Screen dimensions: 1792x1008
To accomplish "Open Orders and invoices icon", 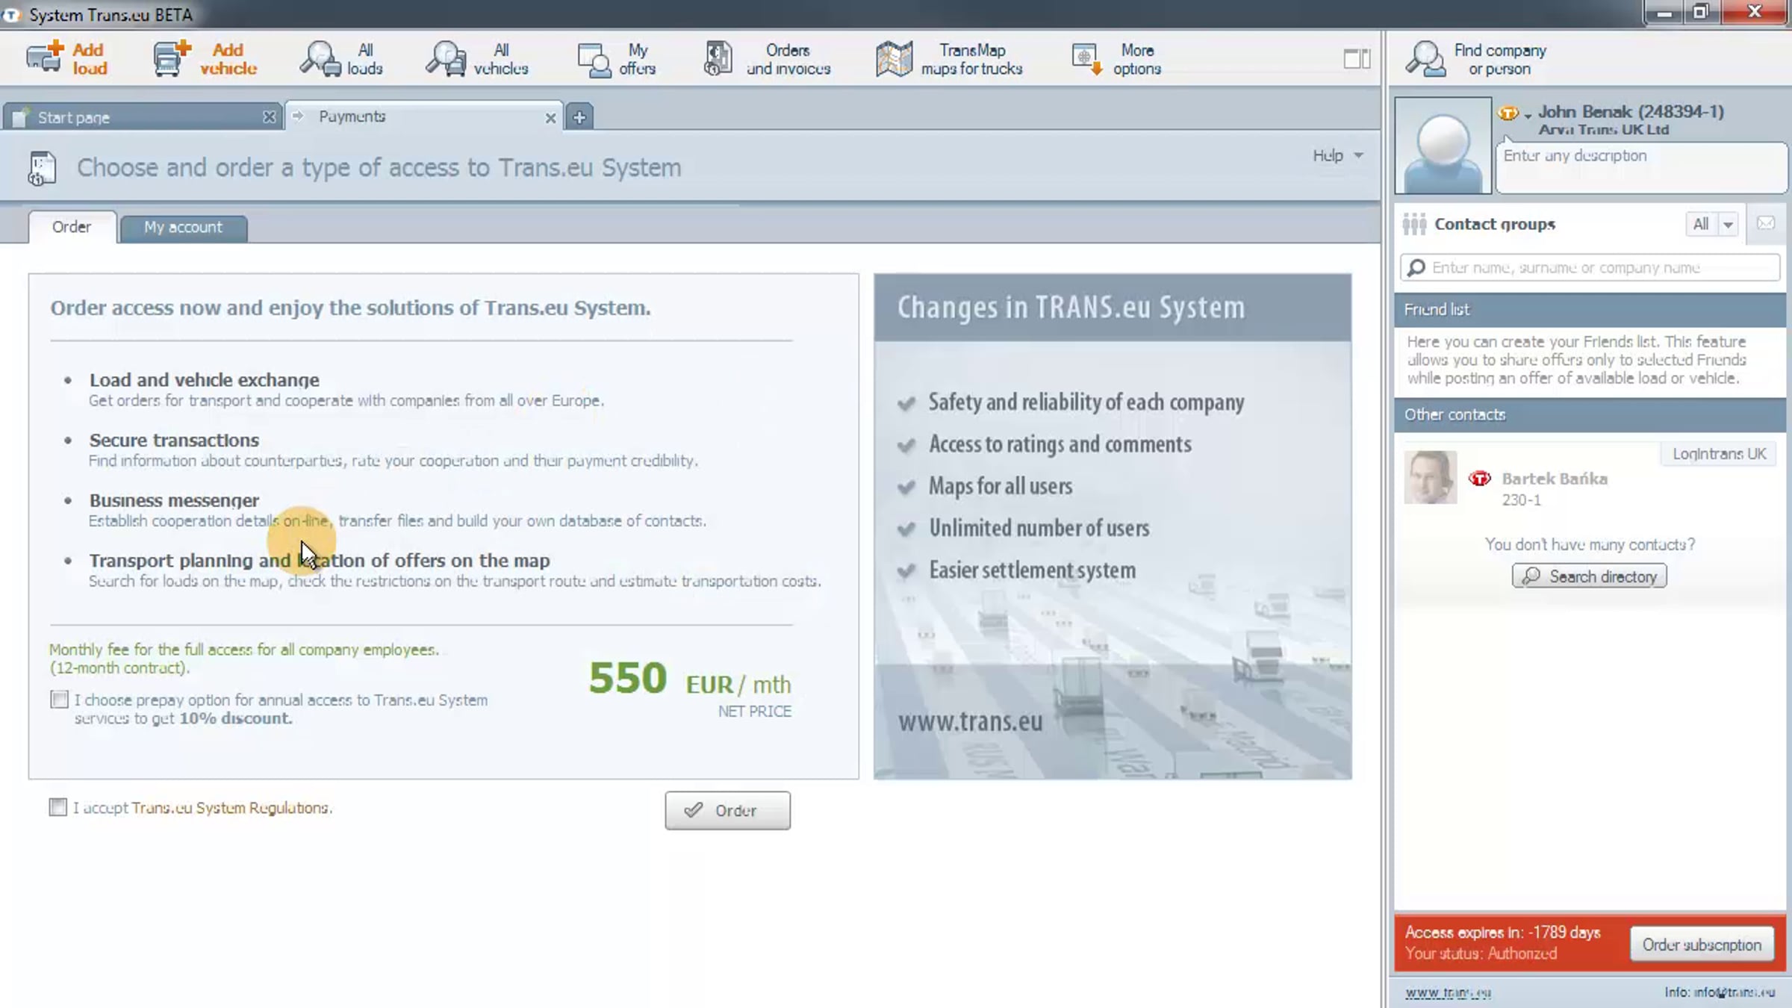I will click(718, 58).
